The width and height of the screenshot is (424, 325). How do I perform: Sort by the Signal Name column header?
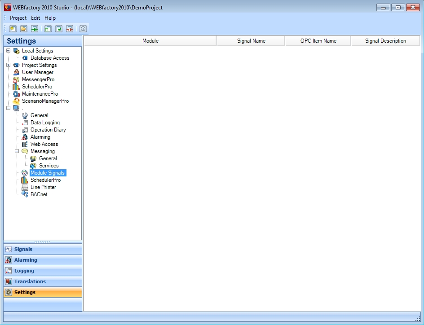click(251, 41)
